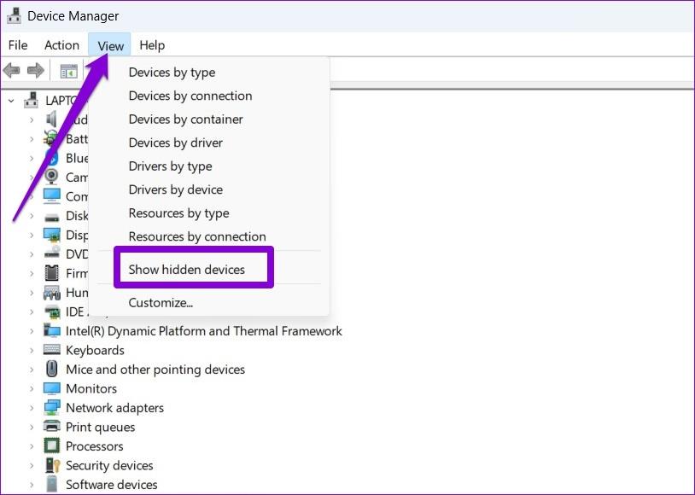Open the Customize dialog
This screenshot has width=695, height=495.
(x=161, y=302)
